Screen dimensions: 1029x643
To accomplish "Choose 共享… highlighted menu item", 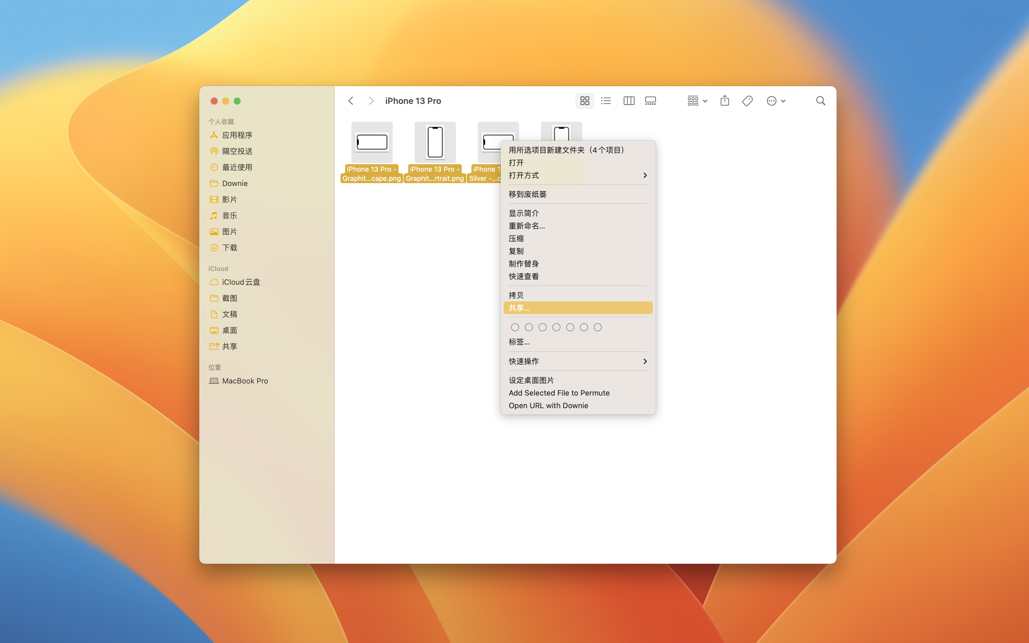I will click(578, 308).
